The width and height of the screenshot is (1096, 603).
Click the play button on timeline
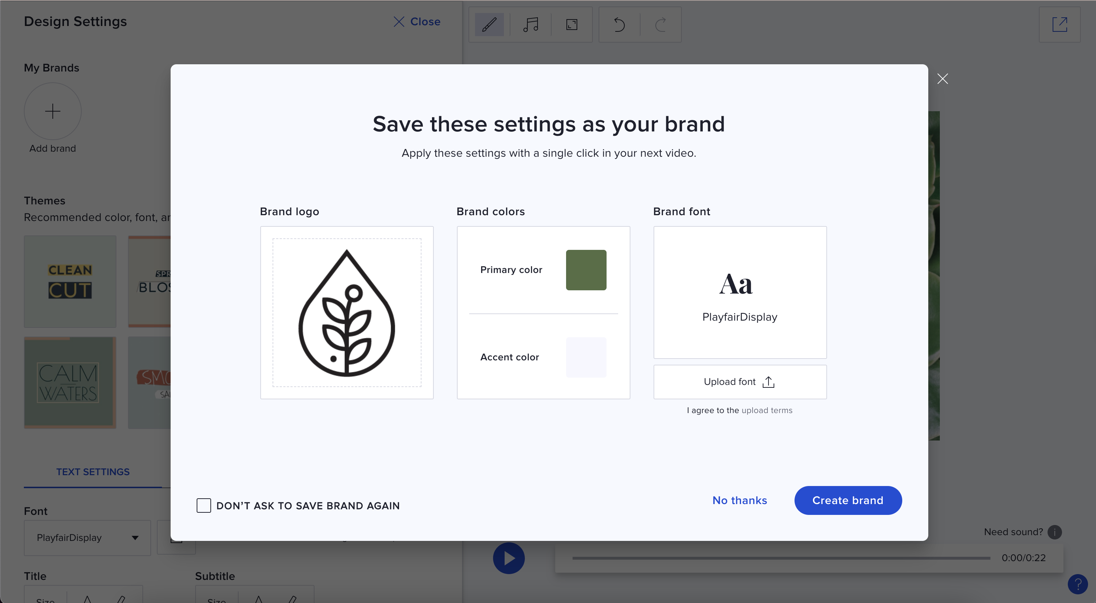tap(508, 558)
